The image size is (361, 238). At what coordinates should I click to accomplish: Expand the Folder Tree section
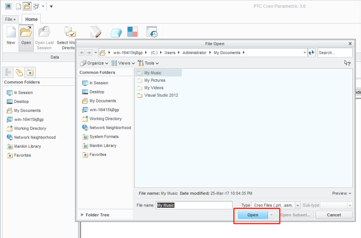95,215
